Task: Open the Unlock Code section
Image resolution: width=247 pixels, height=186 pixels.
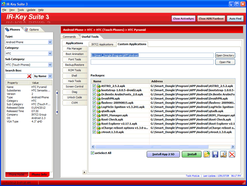Action: point(75,97)
